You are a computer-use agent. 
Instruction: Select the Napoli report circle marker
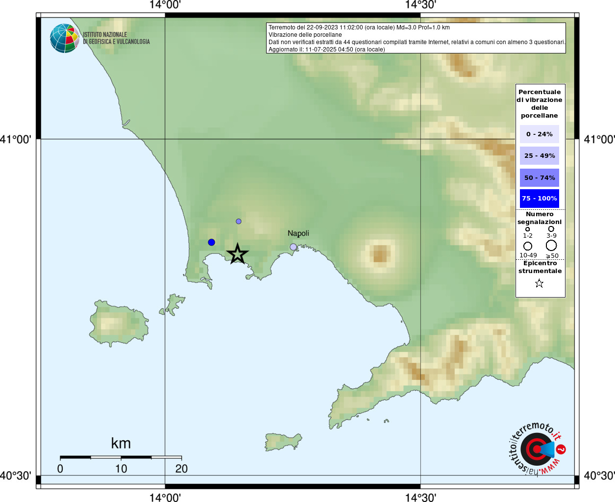pyautogui.click(x=293, y=247)
